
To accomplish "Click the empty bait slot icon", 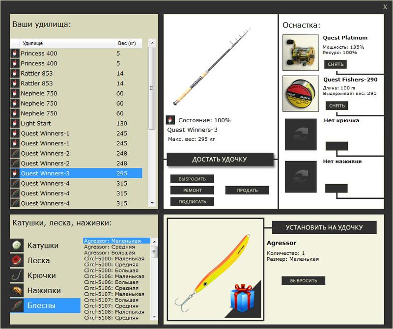I will pos(301,177).
